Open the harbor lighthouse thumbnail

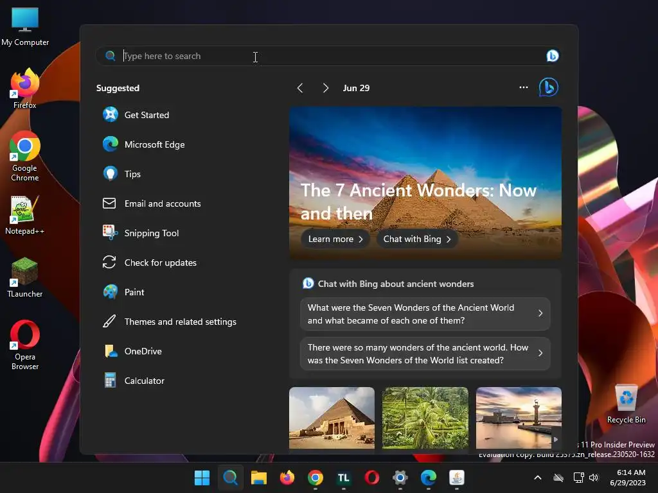(x=519, y=418)
